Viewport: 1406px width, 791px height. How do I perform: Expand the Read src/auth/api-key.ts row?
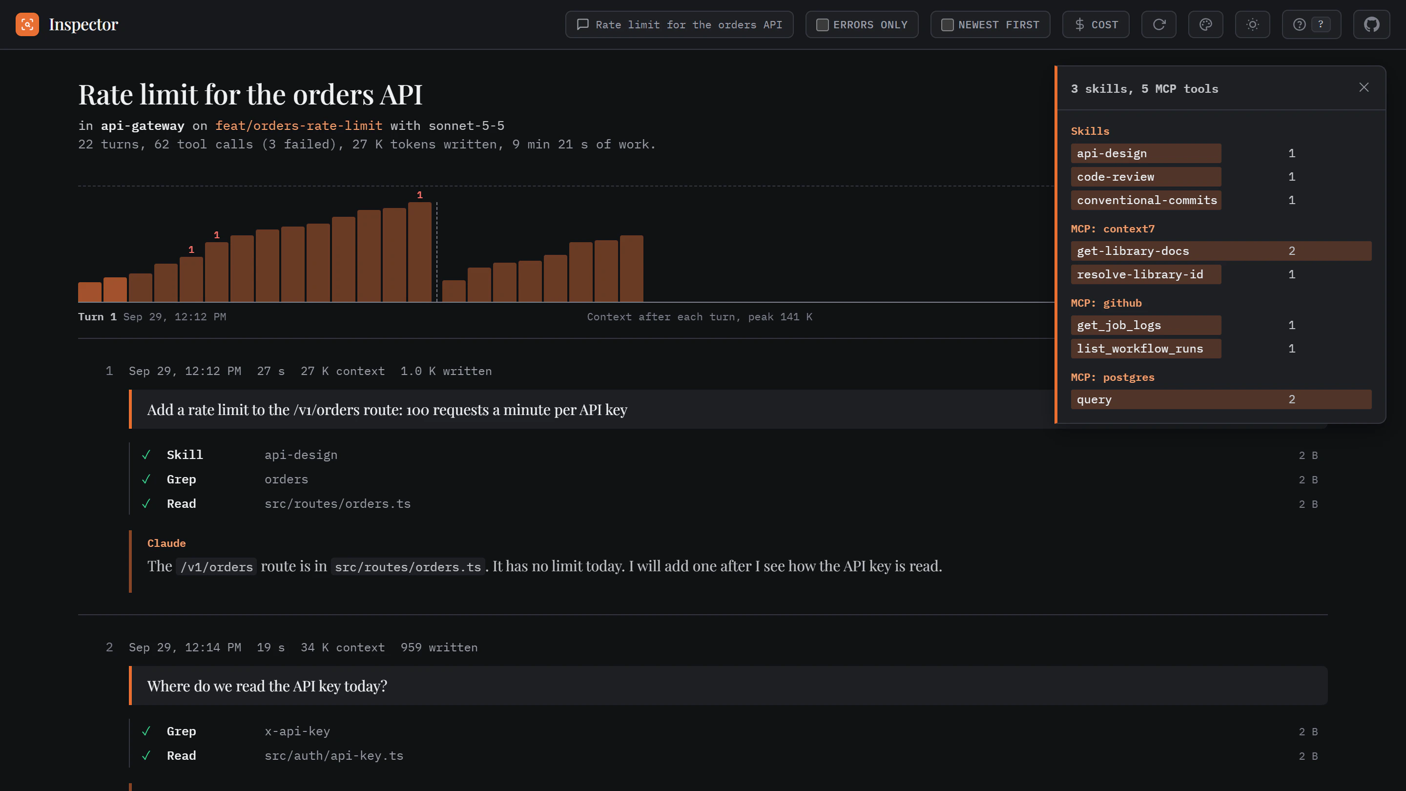coord(729,756)
